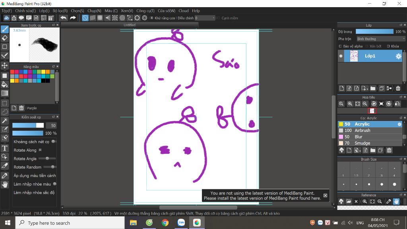Select the rectangular Selection tool
407x229 pixels.
pyautogui.click(x=5, y=103)
